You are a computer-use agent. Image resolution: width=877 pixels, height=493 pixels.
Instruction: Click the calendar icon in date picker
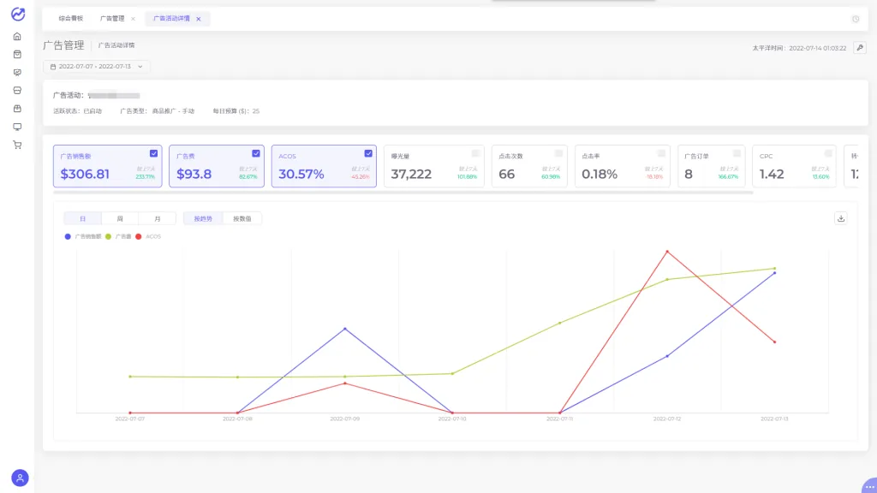coord(53,67)
